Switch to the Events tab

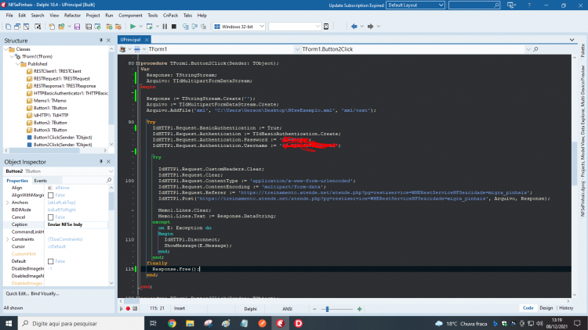[x=41, y=181]
